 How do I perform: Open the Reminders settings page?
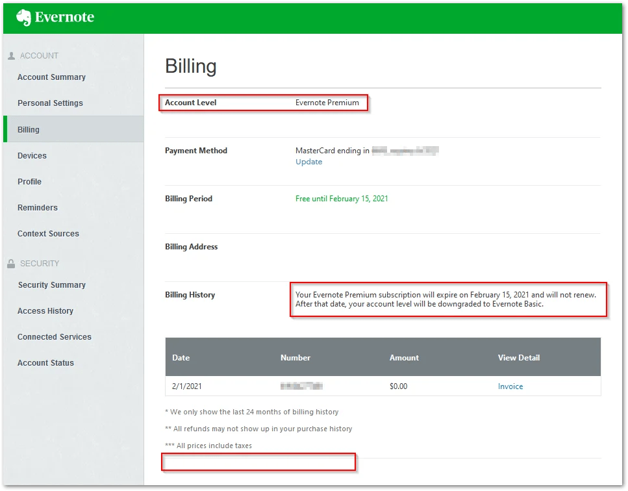(x=37, y=208)
